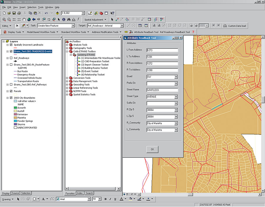This screenshot has height=207, width=265.
Task: Click the Find binoculars icon
Action: (x=69, y=19)
